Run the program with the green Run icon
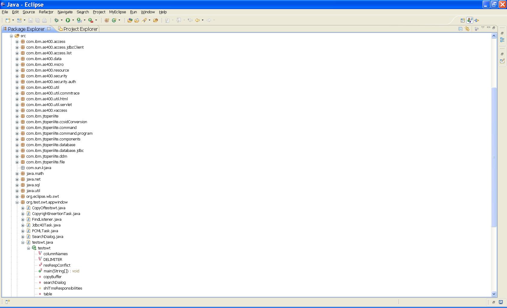The width and height of the screenshot is (507, 308). (x=68, y=20)
